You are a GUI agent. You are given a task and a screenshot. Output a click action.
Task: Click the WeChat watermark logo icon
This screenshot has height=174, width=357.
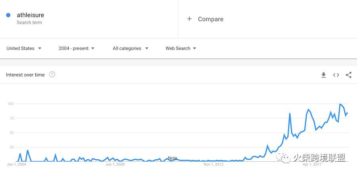[283, 158]
